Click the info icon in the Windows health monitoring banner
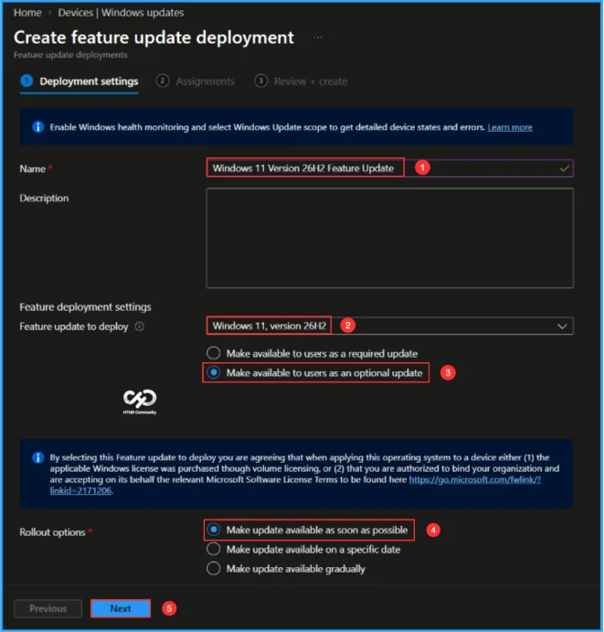This screenshot has width=604, height=632. (x=37, y=127)
